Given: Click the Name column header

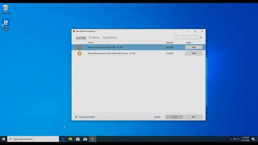Looking at the screenshot, I should [x=91, y=43].
